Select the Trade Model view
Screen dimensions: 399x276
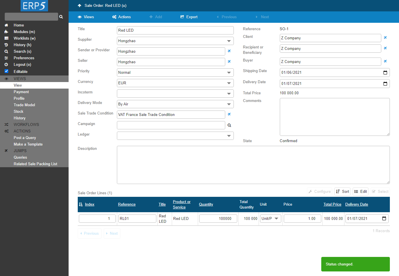(24, 105)
